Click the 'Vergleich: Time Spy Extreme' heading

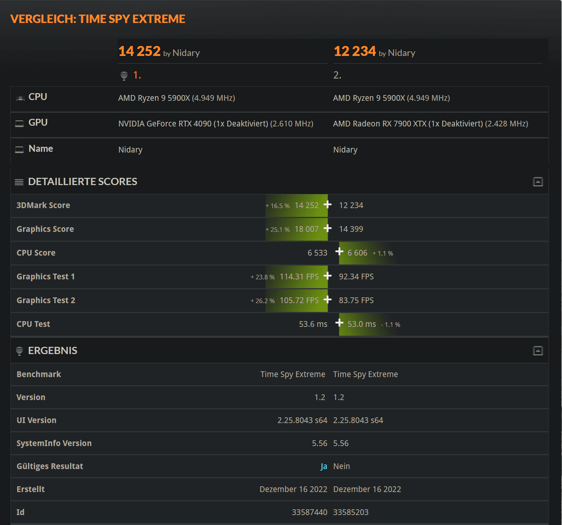point(98,19)
